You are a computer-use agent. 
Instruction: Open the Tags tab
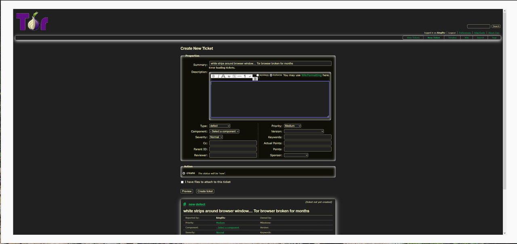tap(494, 38)
